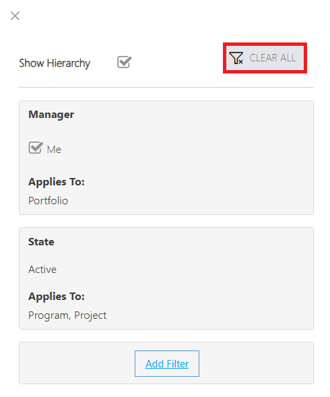The image size is (330, 397).
Task: Click the red-highlighted border of CLEAR ALL
Action: (265, 44)
